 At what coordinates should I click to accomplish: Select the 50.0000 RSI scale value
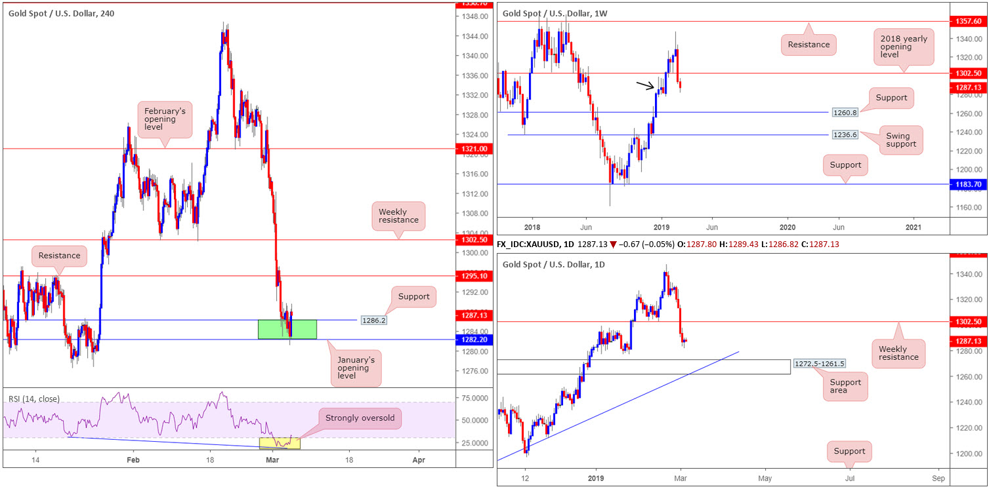[x=473, y=420]
